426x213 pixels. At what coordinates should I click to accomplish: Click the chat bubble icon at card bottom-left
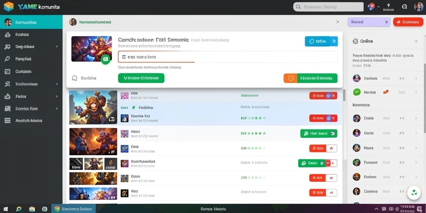[75, 78]
